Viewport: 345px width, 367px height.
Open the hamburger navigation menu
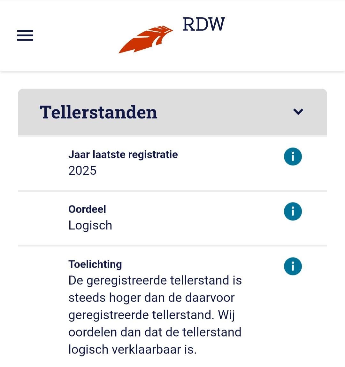[25, 35]
